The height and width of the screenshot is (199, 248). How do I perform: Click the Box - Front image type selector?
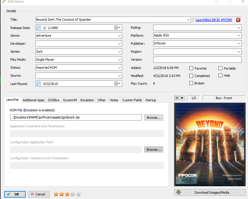224,98
